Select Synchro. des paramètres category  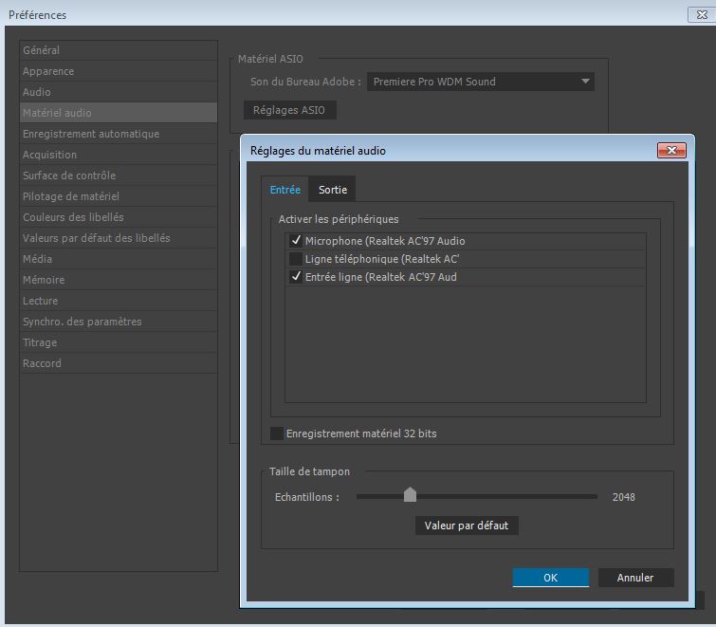(119, 322)
